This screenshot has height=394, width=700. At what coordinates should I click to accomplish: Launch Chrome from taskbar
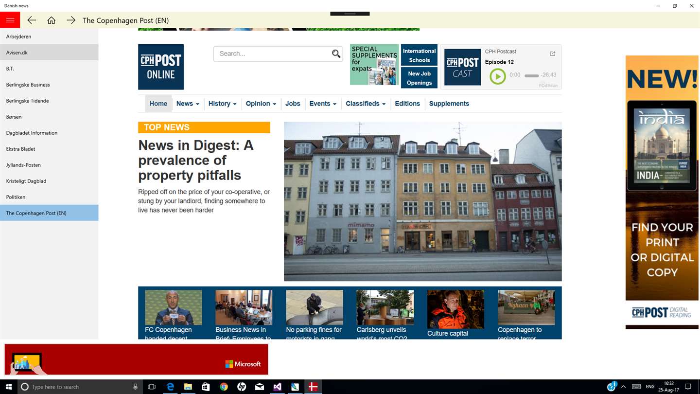(224, 387)
